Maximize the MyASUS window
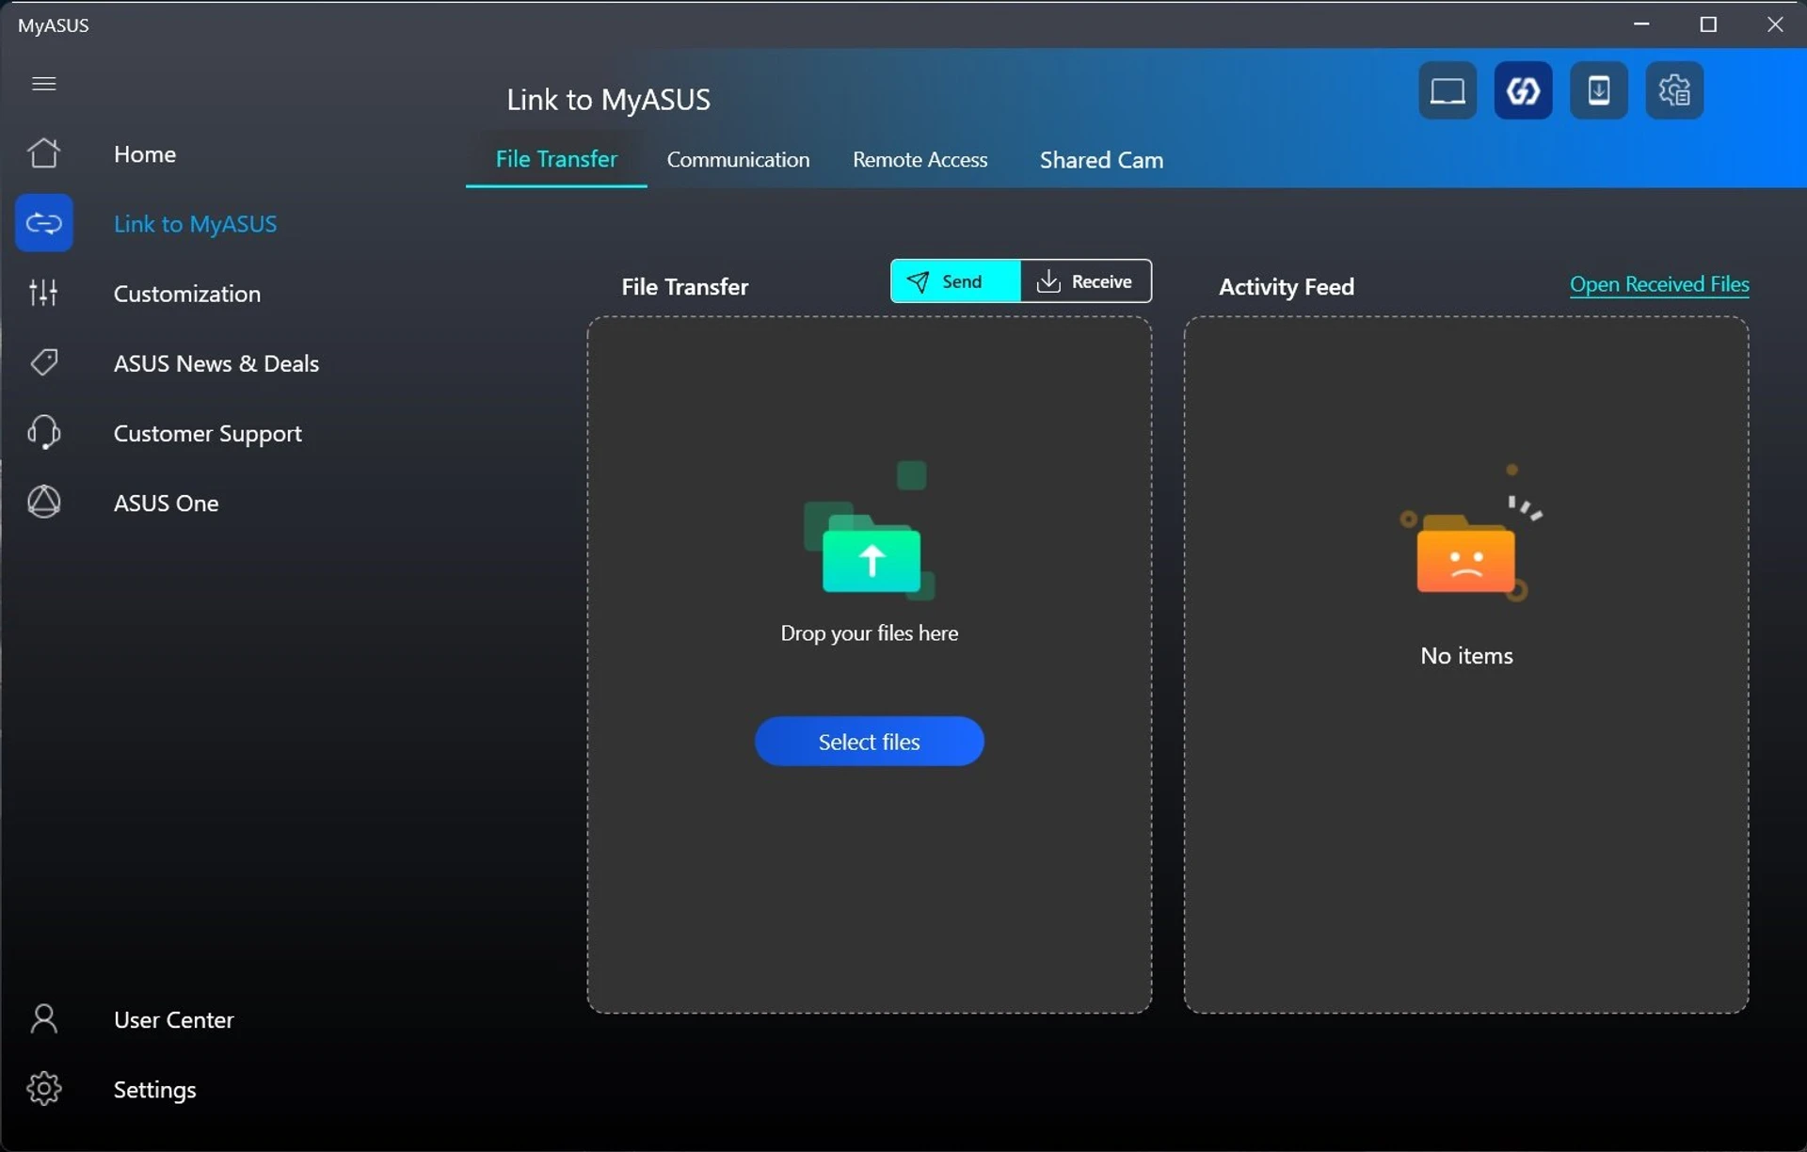The image size is (1807, 1152). pyautogui.click(x=1708, y=24)
